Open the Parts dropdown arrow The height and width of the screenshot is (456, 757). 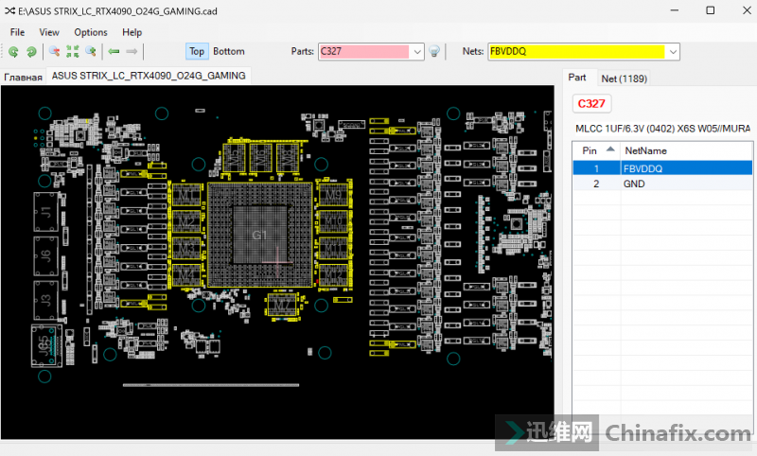417,52
